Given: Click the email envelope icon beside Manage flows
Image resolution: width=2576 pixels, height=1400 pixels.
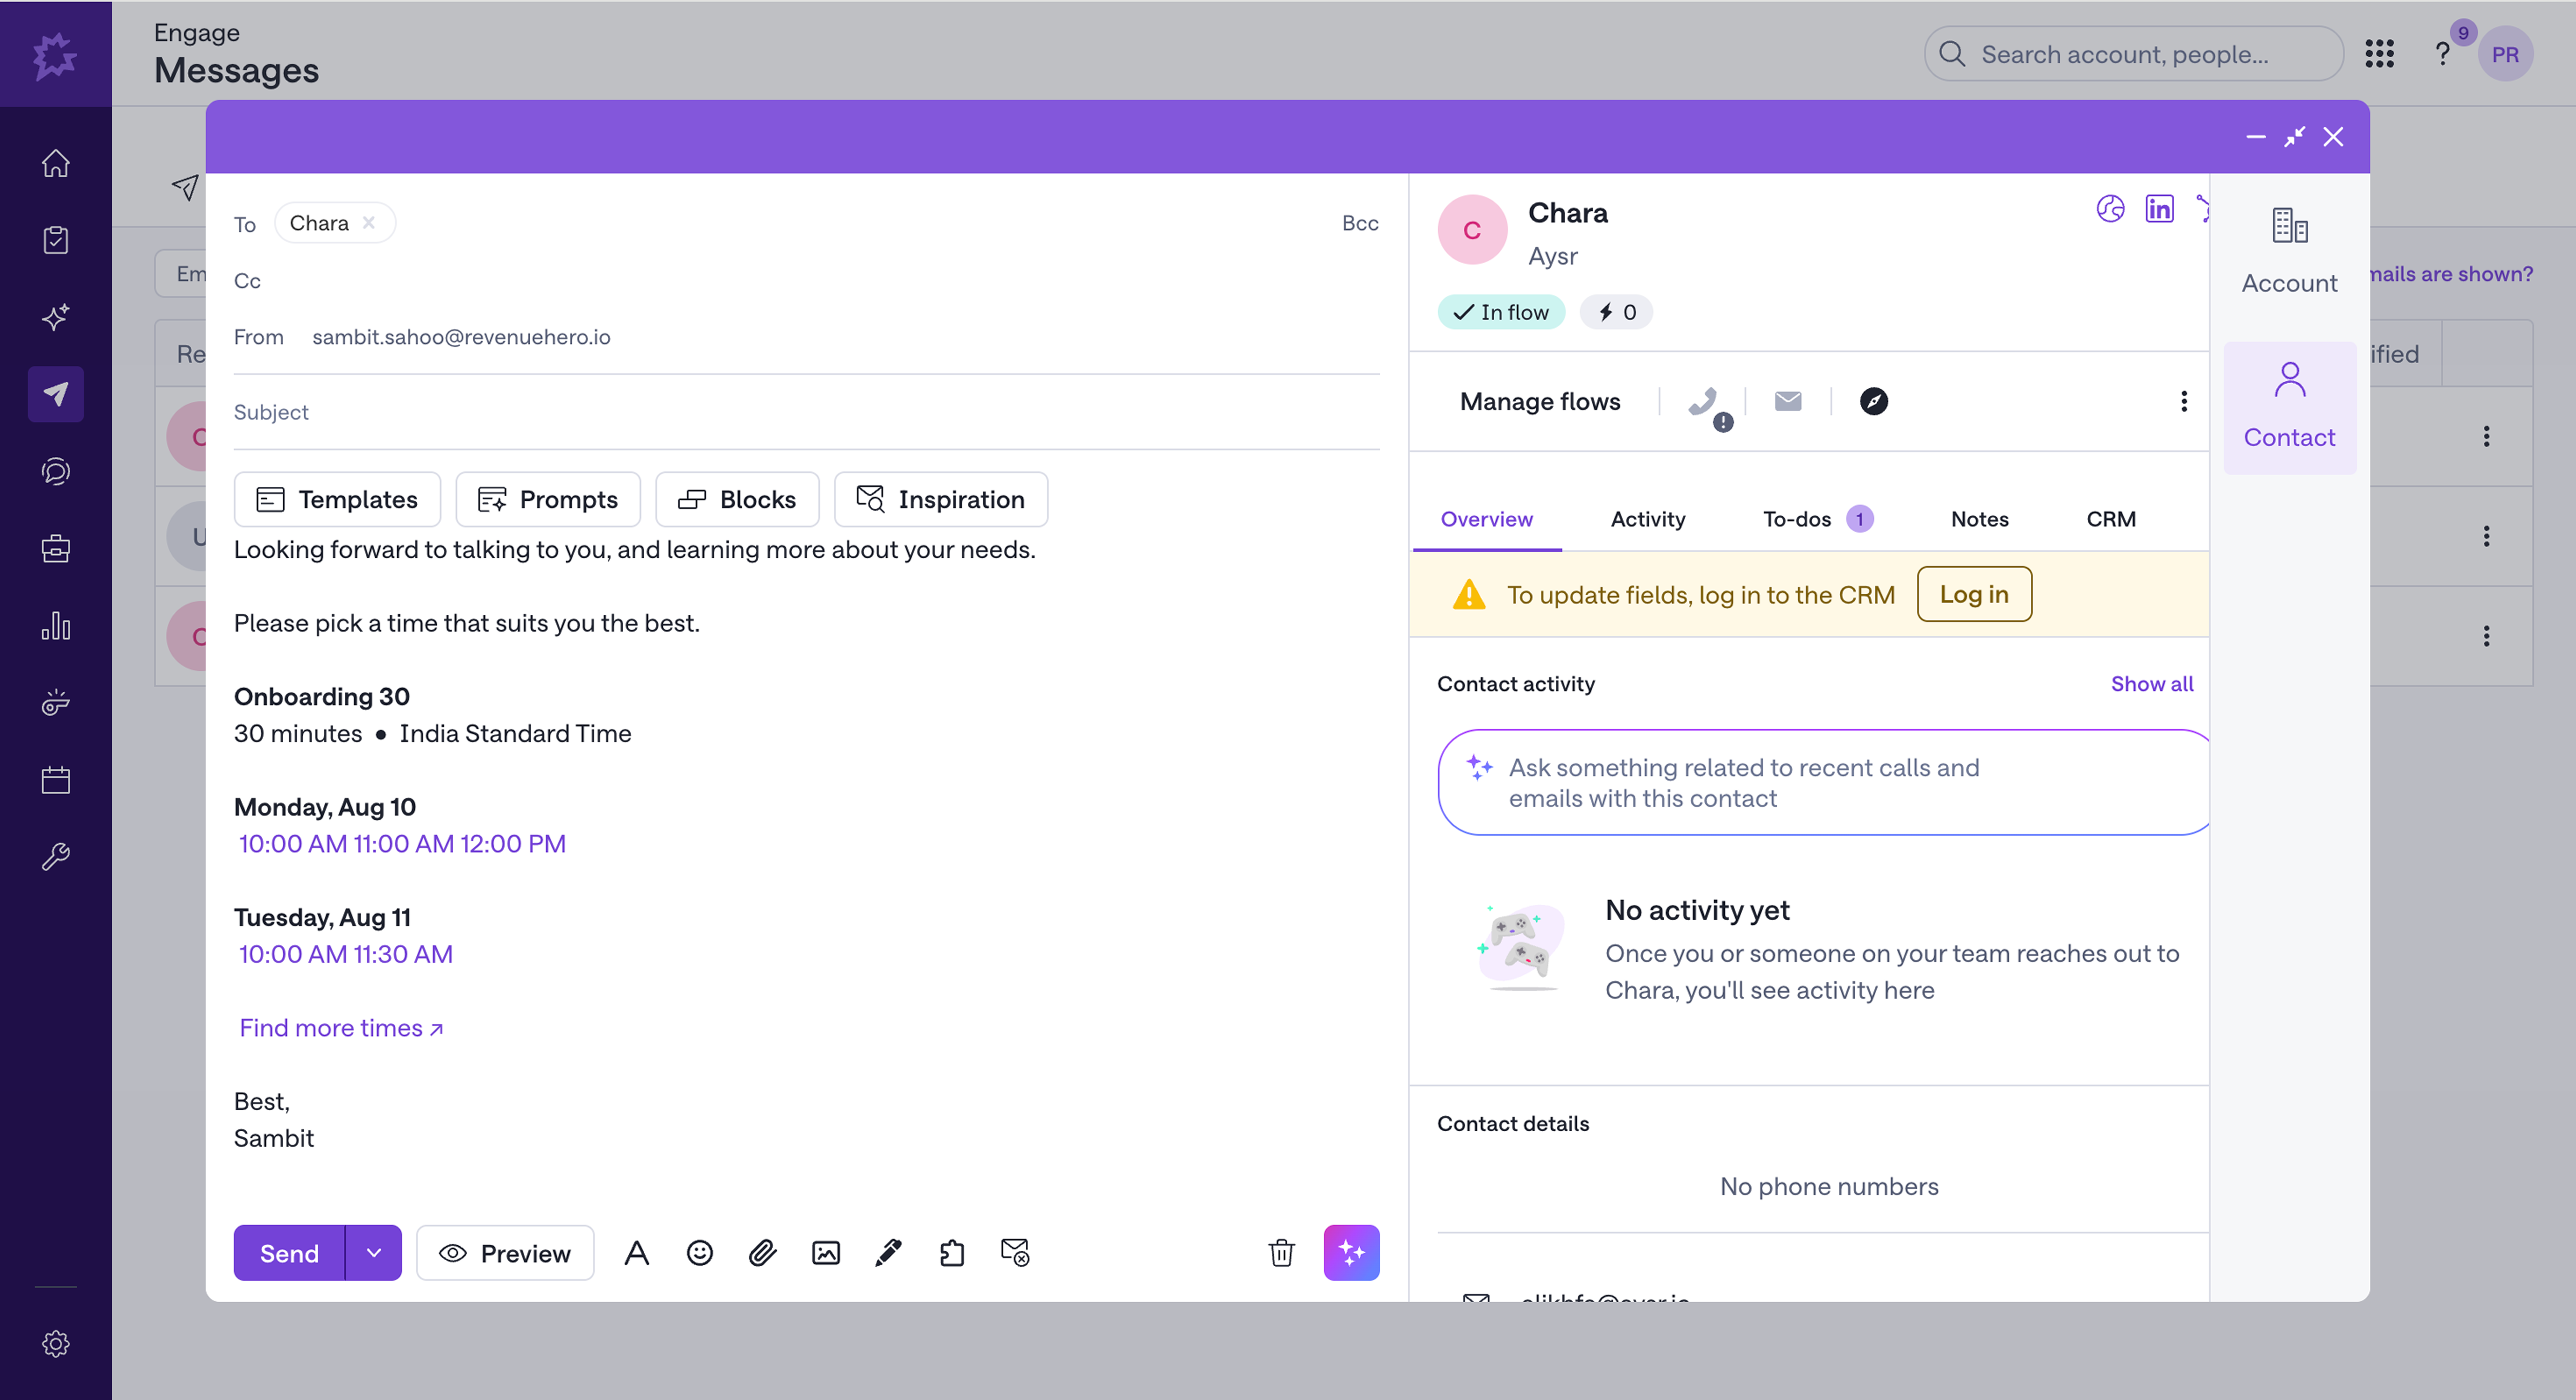Looking at the screenshot, I should pyautogui.click(x=1788, y=401).
